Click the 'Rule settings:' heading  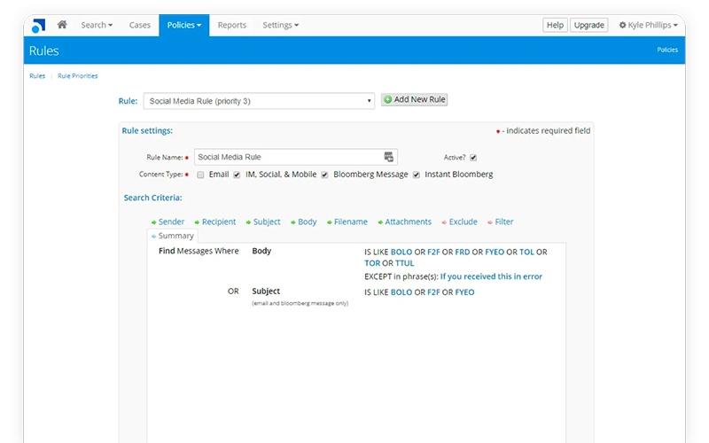coord(147,130)
